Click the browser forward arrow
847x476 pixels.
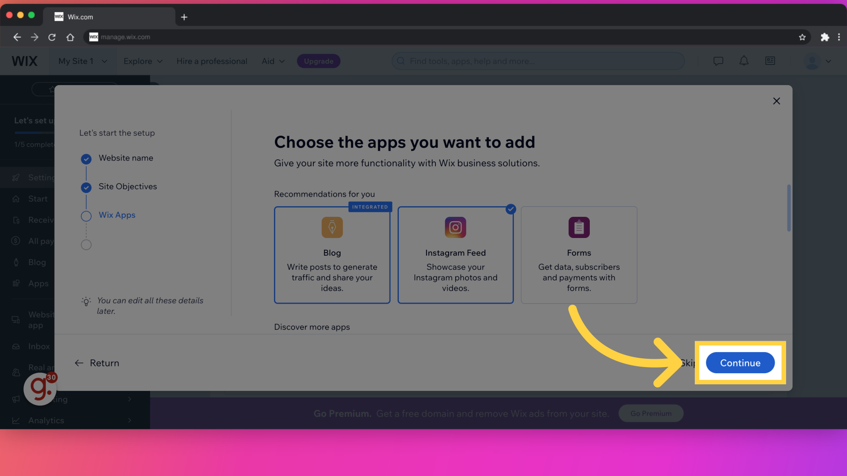pos(34,37)
